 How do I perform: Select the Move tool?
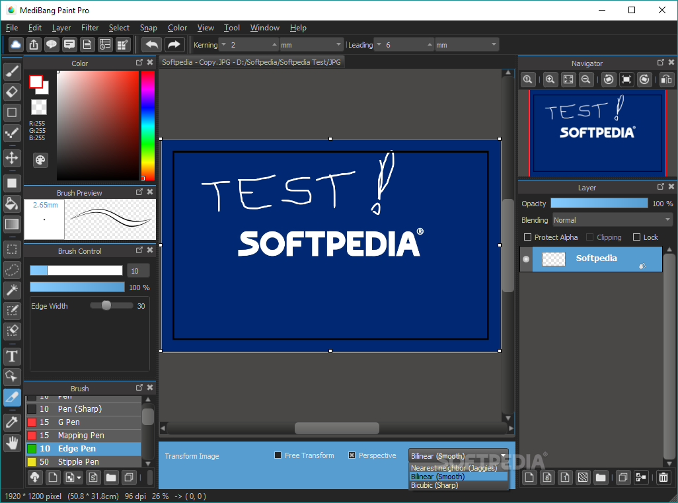click(x=12, y=158)
